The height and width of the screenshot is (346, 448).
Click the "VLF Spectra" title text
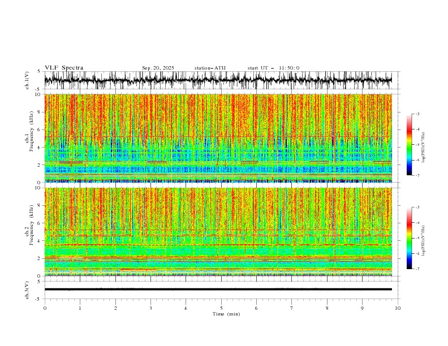point(64,68)
